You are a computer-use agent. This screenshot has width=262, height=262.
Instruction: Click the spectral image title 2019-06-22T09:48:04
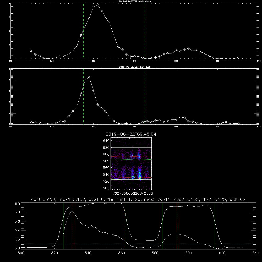pos(131,134)
